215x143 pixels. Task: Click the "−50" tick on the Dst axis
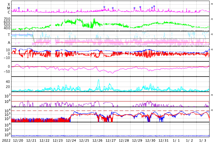pos(7,71)
